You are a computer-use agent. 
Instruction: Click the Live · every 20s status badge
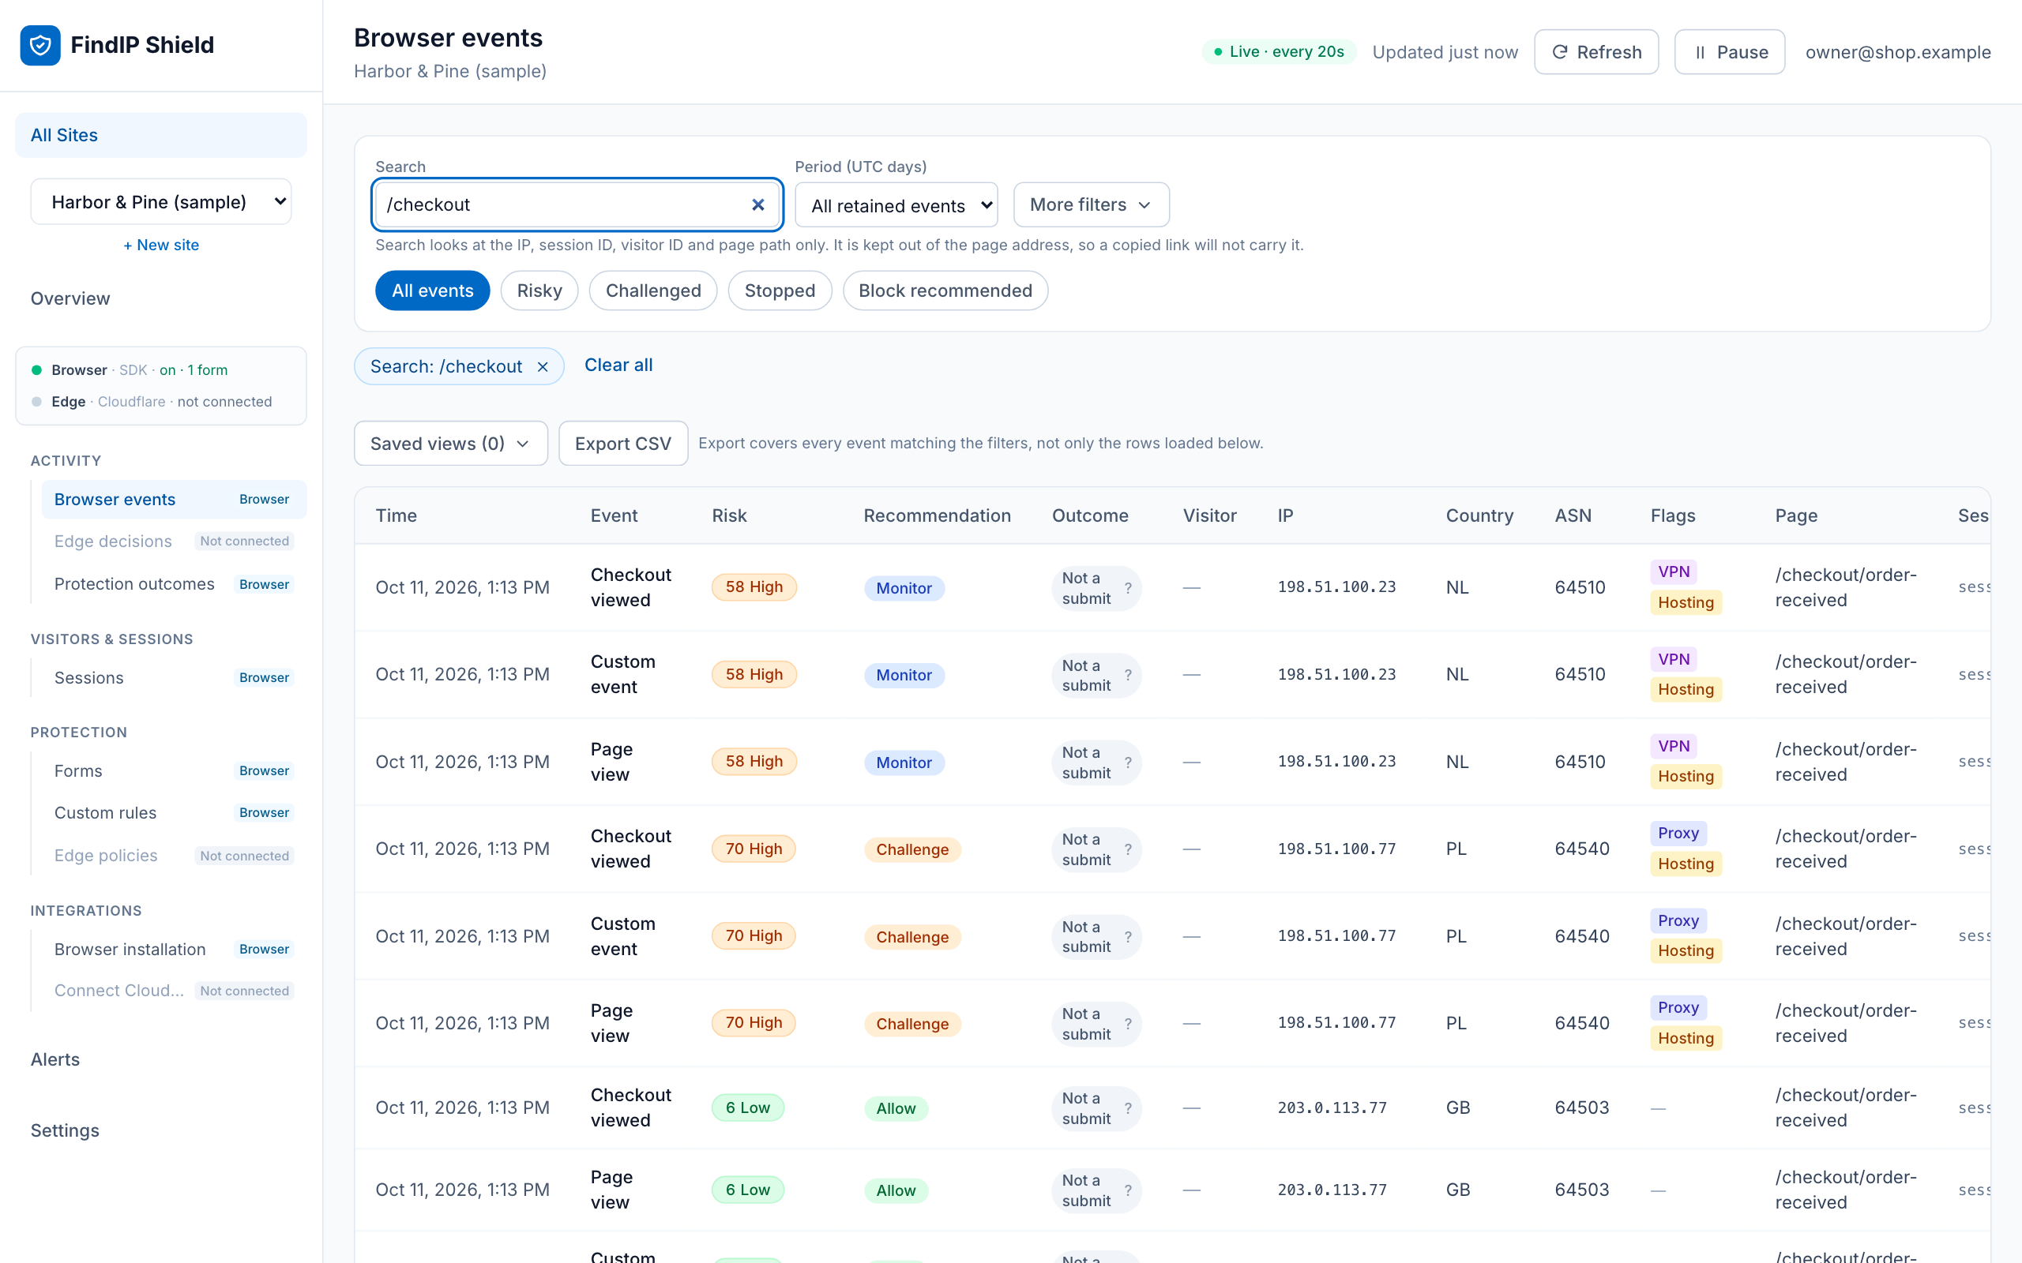[1279, 52]
